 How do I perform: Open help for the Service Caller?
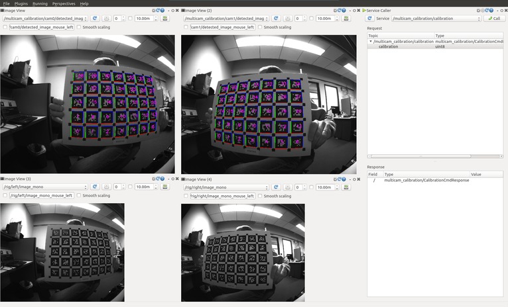[491, 11]
